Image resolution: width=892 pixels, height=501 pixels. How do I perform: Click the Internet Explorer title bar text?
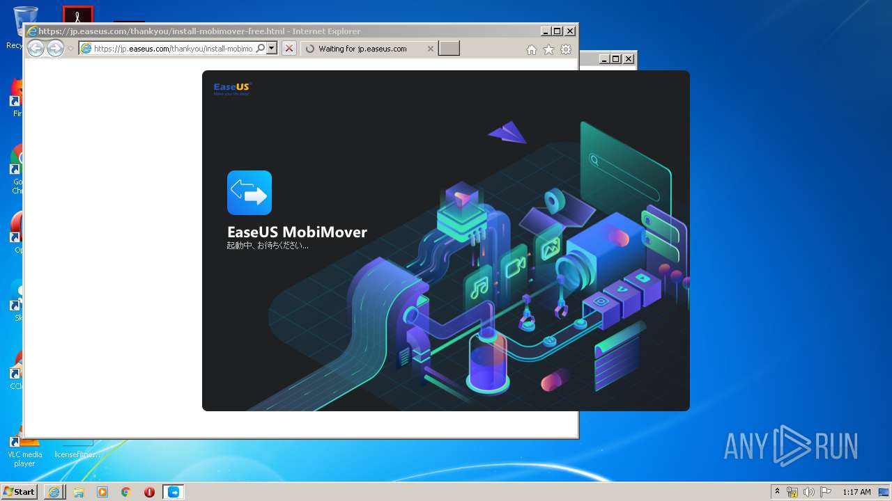[x=199, y=31]
